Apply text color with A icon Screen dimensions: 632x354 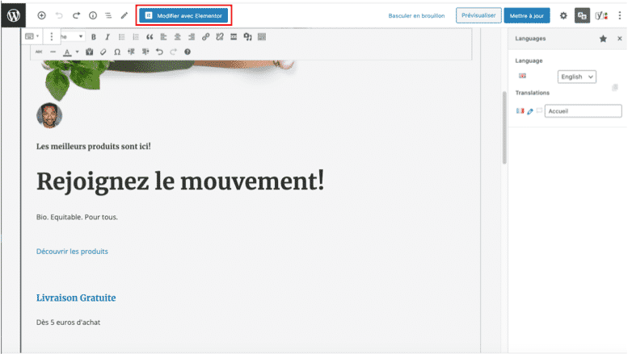pyautogui.click(x=67, y=52)
